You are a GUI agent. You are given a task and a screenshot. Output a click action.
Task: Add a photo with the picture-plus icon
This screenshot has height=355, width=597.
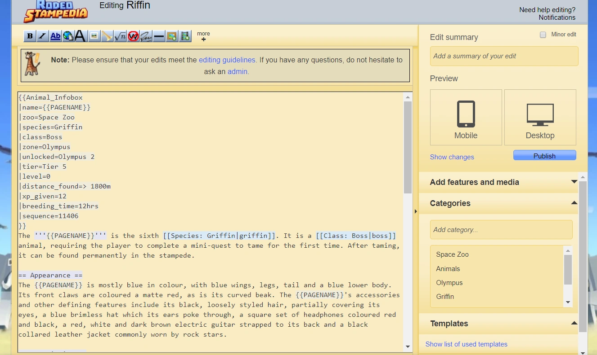tap(172, 36)
